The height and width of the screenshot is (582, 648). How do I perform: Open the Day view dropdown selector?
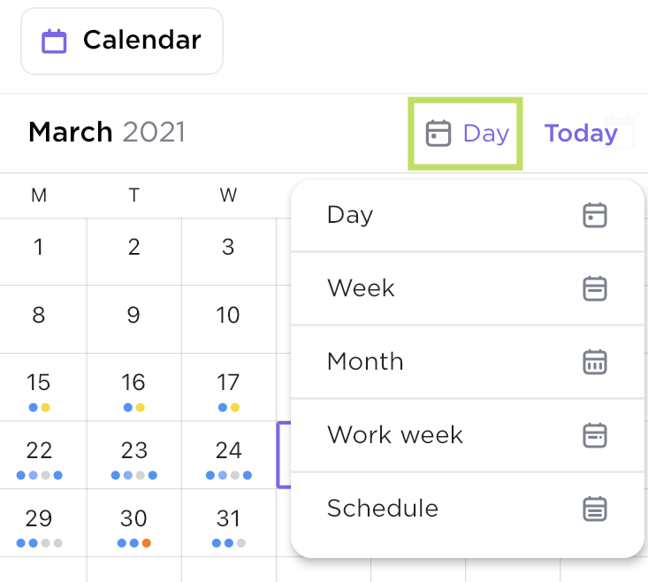[x=466, y=134]
